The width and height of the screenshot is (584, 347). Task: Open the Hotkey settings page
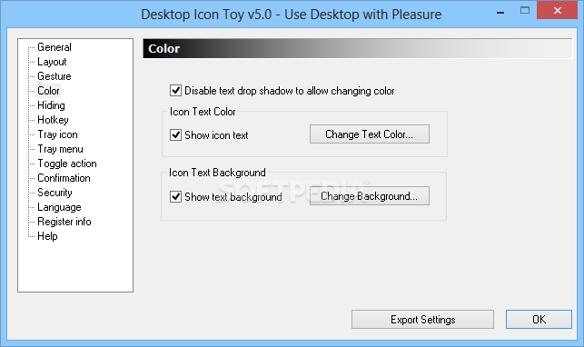[53, 120]
